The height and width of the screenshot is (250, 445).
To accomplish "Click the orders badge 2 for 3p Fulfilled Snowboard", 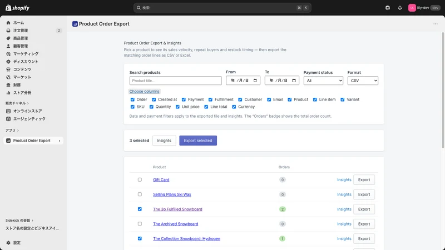I will 282,209.
